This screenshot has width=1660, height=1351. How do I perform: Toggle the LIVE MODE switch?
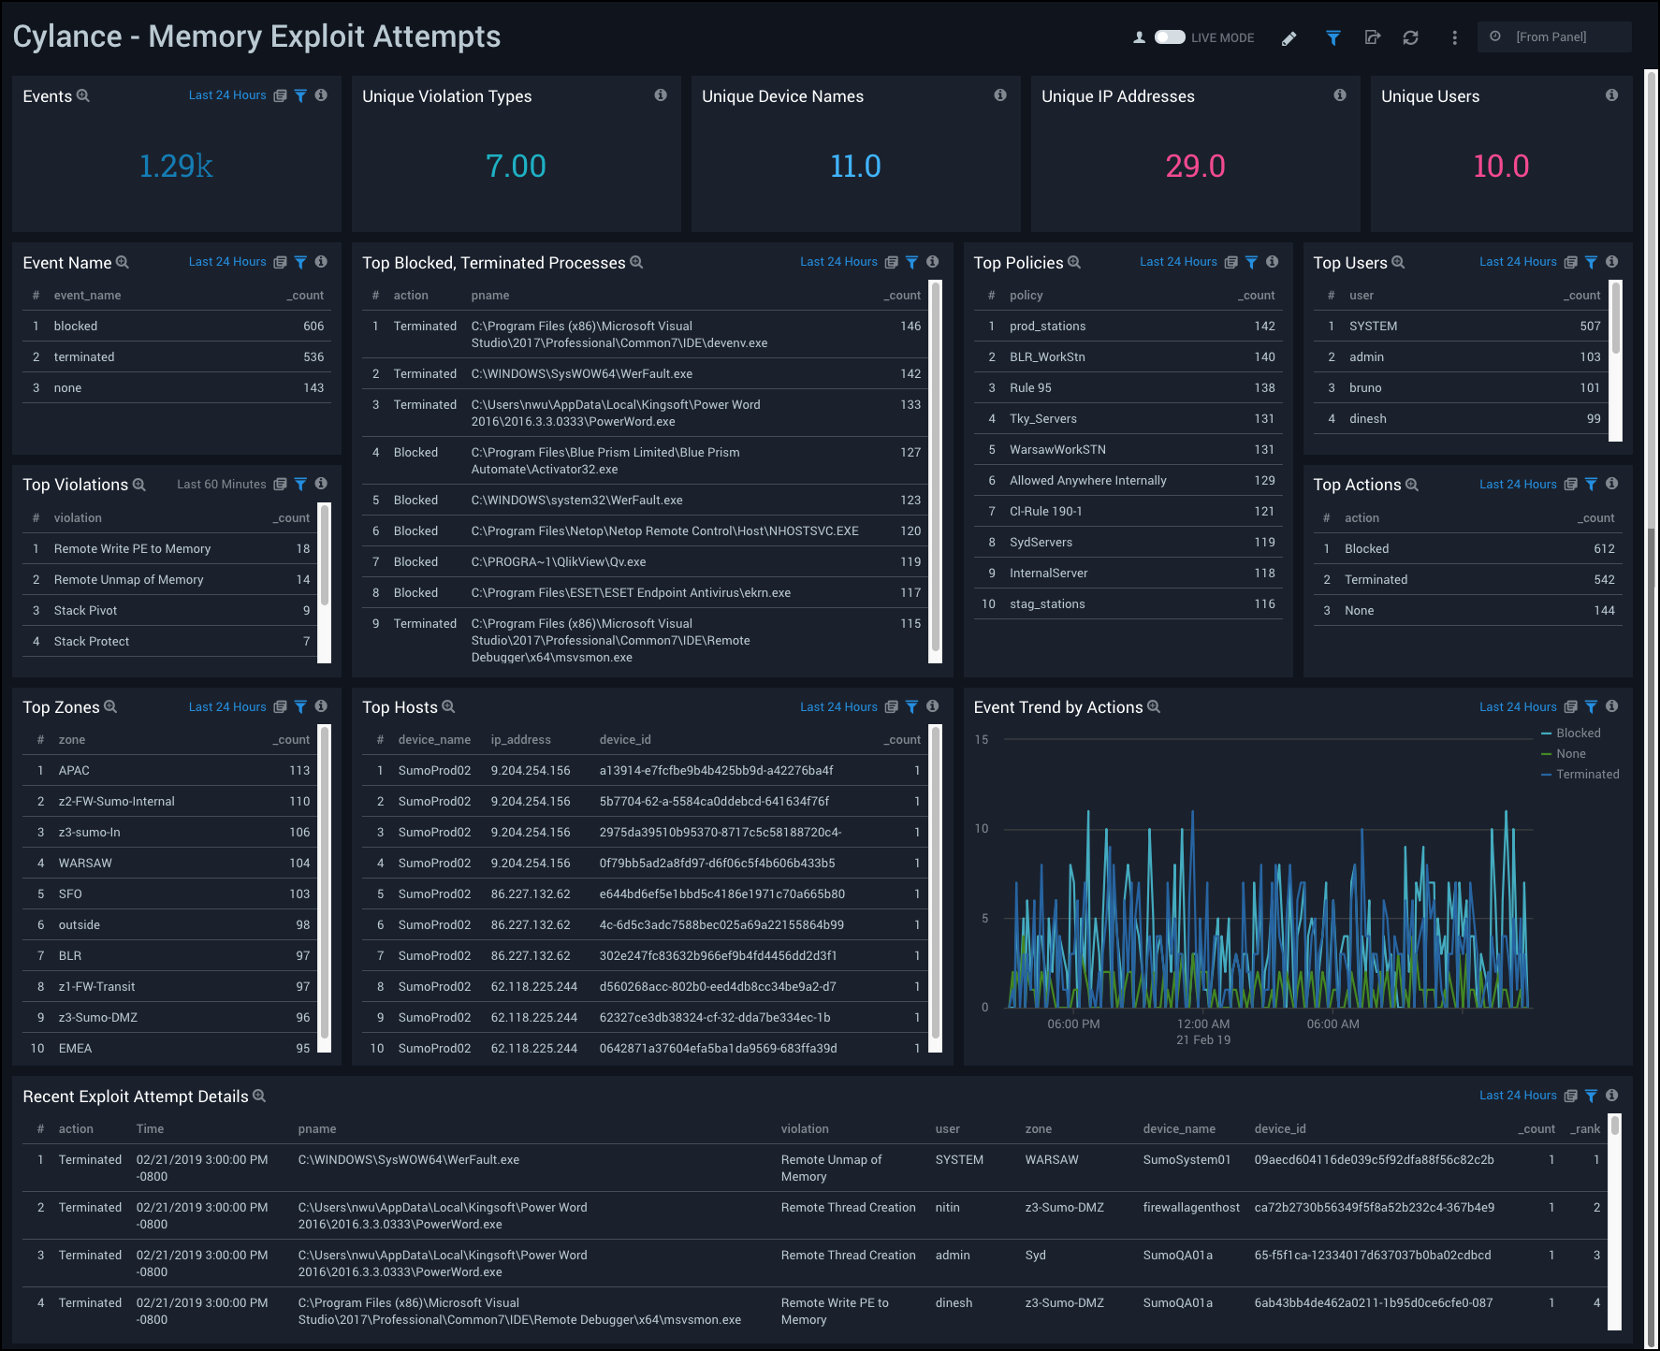coord(1170,37)
